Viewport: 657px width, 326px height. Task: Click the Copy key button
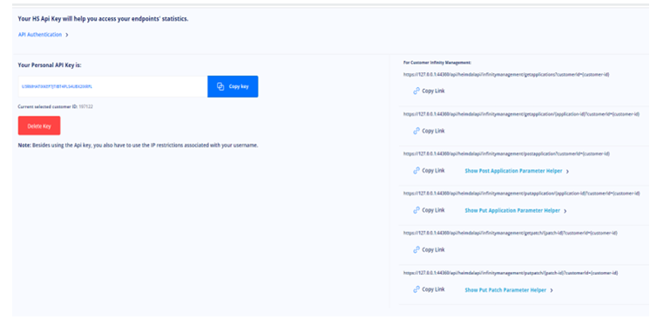(233, 86)
